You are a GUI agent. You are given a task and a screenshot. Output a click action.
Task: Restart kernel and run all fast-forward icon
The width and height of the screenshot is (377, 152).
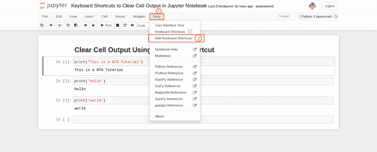(x=133, y=25)
